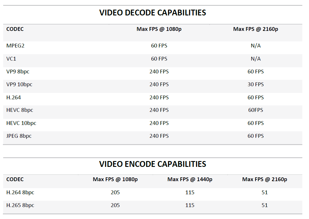Select the decode Max FPS @ 2160p header
Viewport: 309px width, 219px height.
coord(256,29)
